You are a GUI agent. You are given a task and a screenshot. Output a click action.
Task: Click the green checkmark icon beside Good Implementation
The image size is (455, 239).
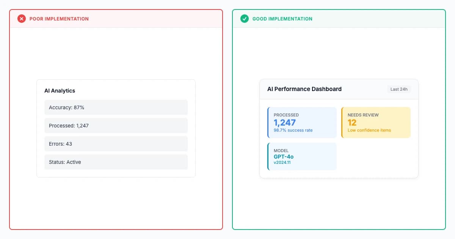[245, 19]
